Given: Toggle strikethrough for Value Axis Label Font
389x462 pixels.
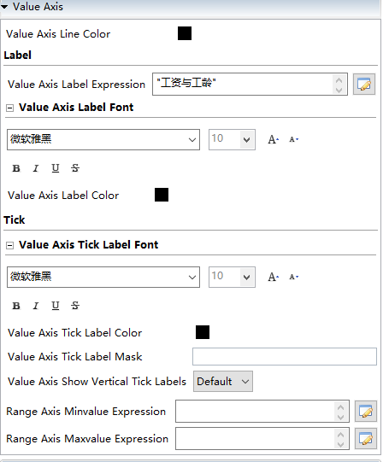Looking at the screenshot, I should 75,168.
